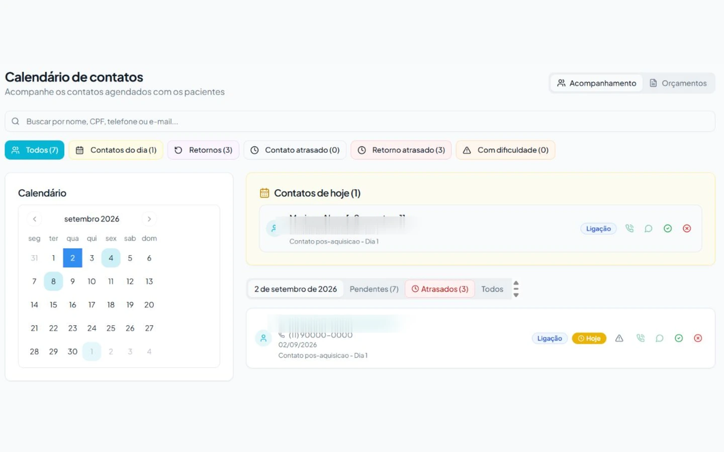Filter by Contatos do dia (1)

[116, 150]
